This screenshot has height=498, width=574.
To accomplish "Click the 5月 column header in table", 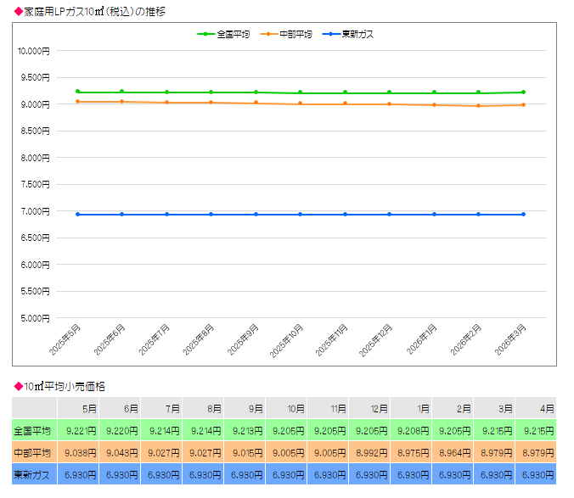I will point(78,408).
